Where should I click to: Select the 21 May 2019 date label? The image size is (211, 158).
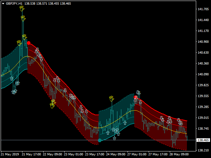pos(10,154)
